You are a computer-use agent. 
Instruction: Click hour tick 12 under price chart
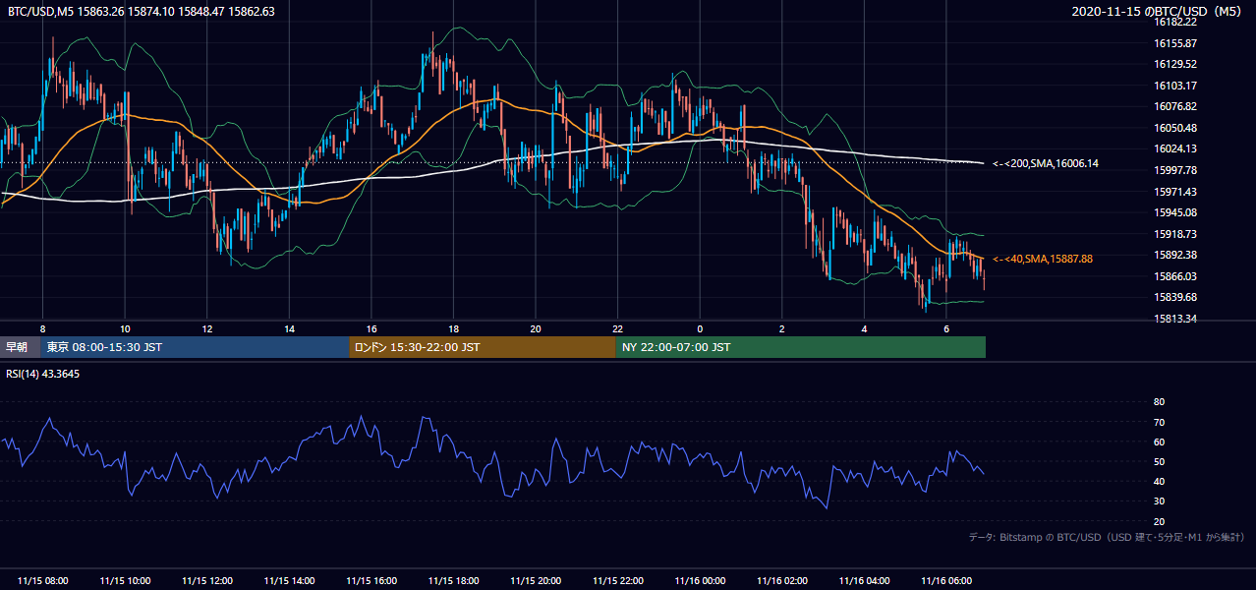click(x=207, y=328)
